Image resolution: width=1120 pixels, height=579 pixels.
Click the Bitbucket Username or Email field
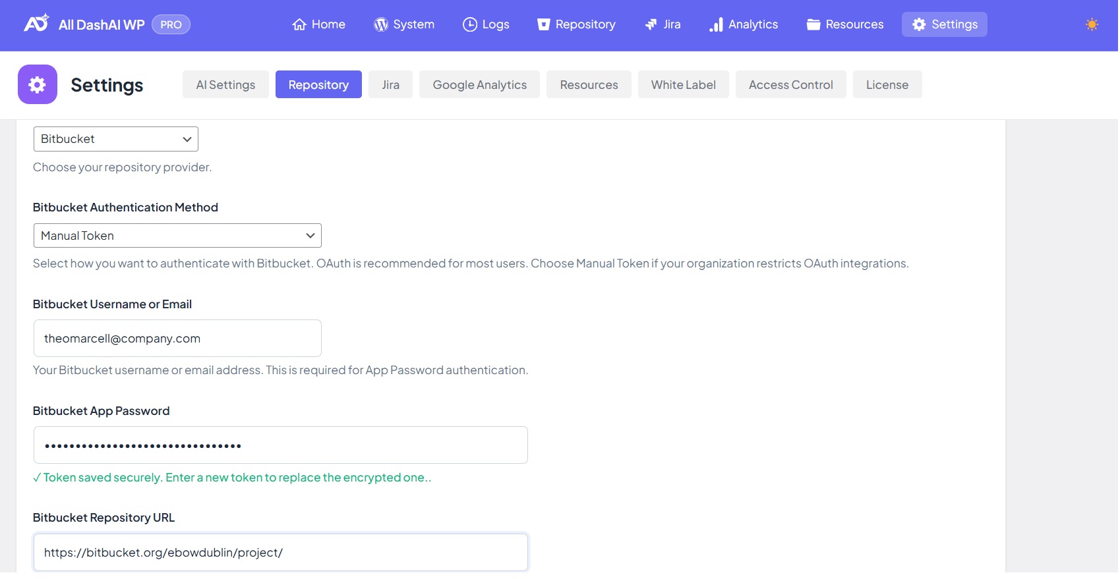click(x=177, y=339)
